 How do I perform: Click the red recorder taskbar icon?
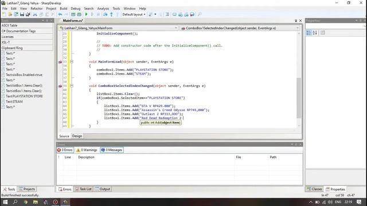[56, 202]
